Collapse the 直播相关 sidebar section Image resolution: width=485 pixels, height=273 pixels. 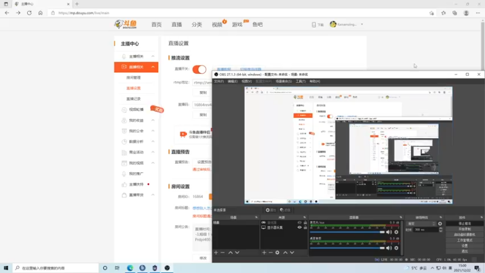click(153, 67)
